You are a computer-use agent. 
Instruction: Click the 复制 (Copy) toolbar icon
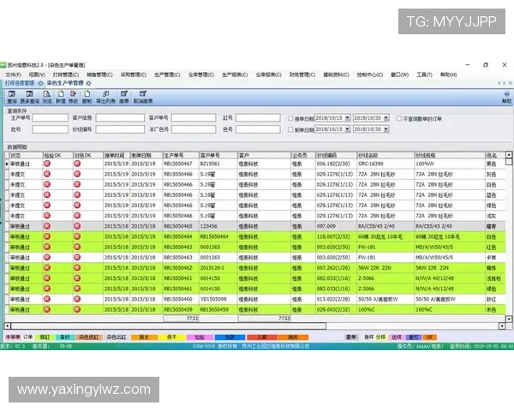[87, 95]
